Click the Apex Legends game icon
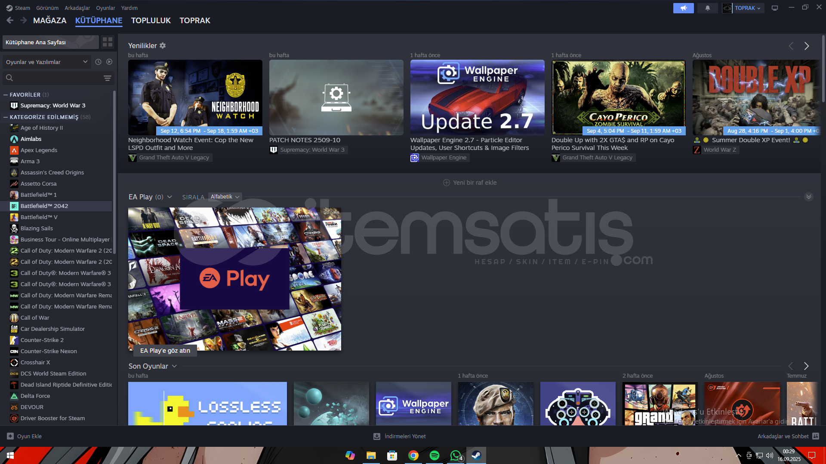 point(14,150)
